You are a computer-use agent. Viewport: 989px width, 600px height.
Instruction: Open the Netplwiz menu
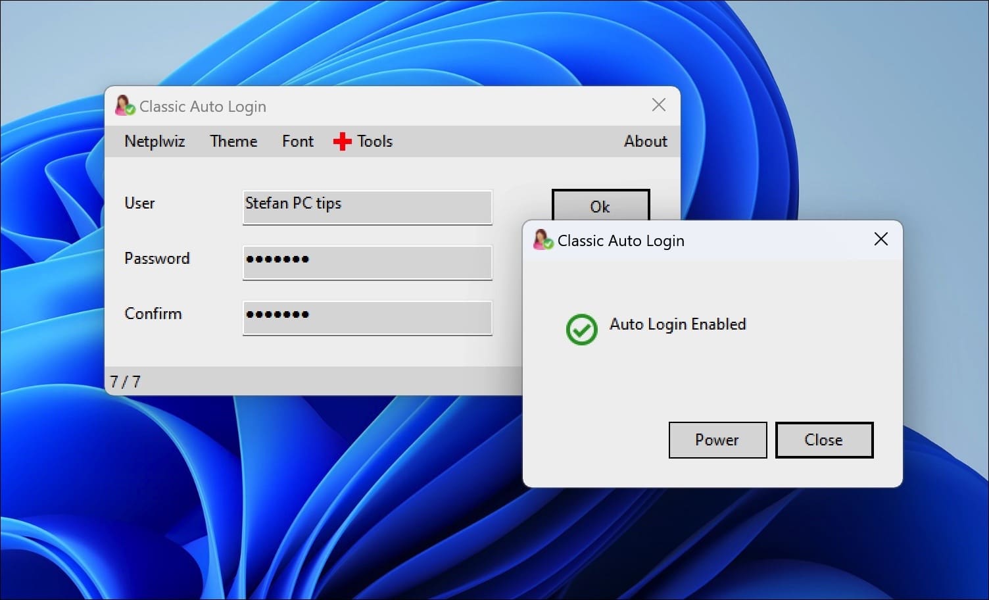(x=155, y=141)
